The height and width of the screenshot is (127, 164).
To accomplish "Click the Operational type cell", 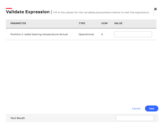I will [x=86, y=34].
